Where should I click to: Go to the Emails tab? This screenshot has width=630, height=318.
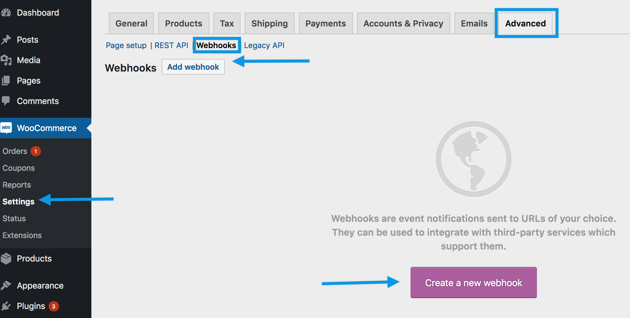point(474,23)
